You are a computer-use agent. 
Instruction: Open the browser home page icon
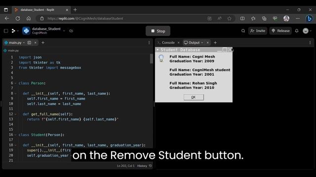point(29,19)
